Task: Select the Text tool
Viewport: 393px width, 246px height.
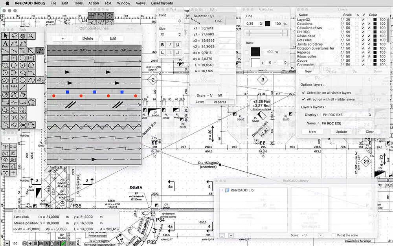Action: (x=6, y=43)
